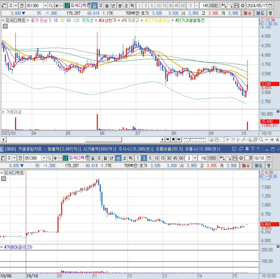Expand the 주 market type dropdown in lower chart
Image resolution: width=280 pixels, height=279 pixels.
[14, 158]
